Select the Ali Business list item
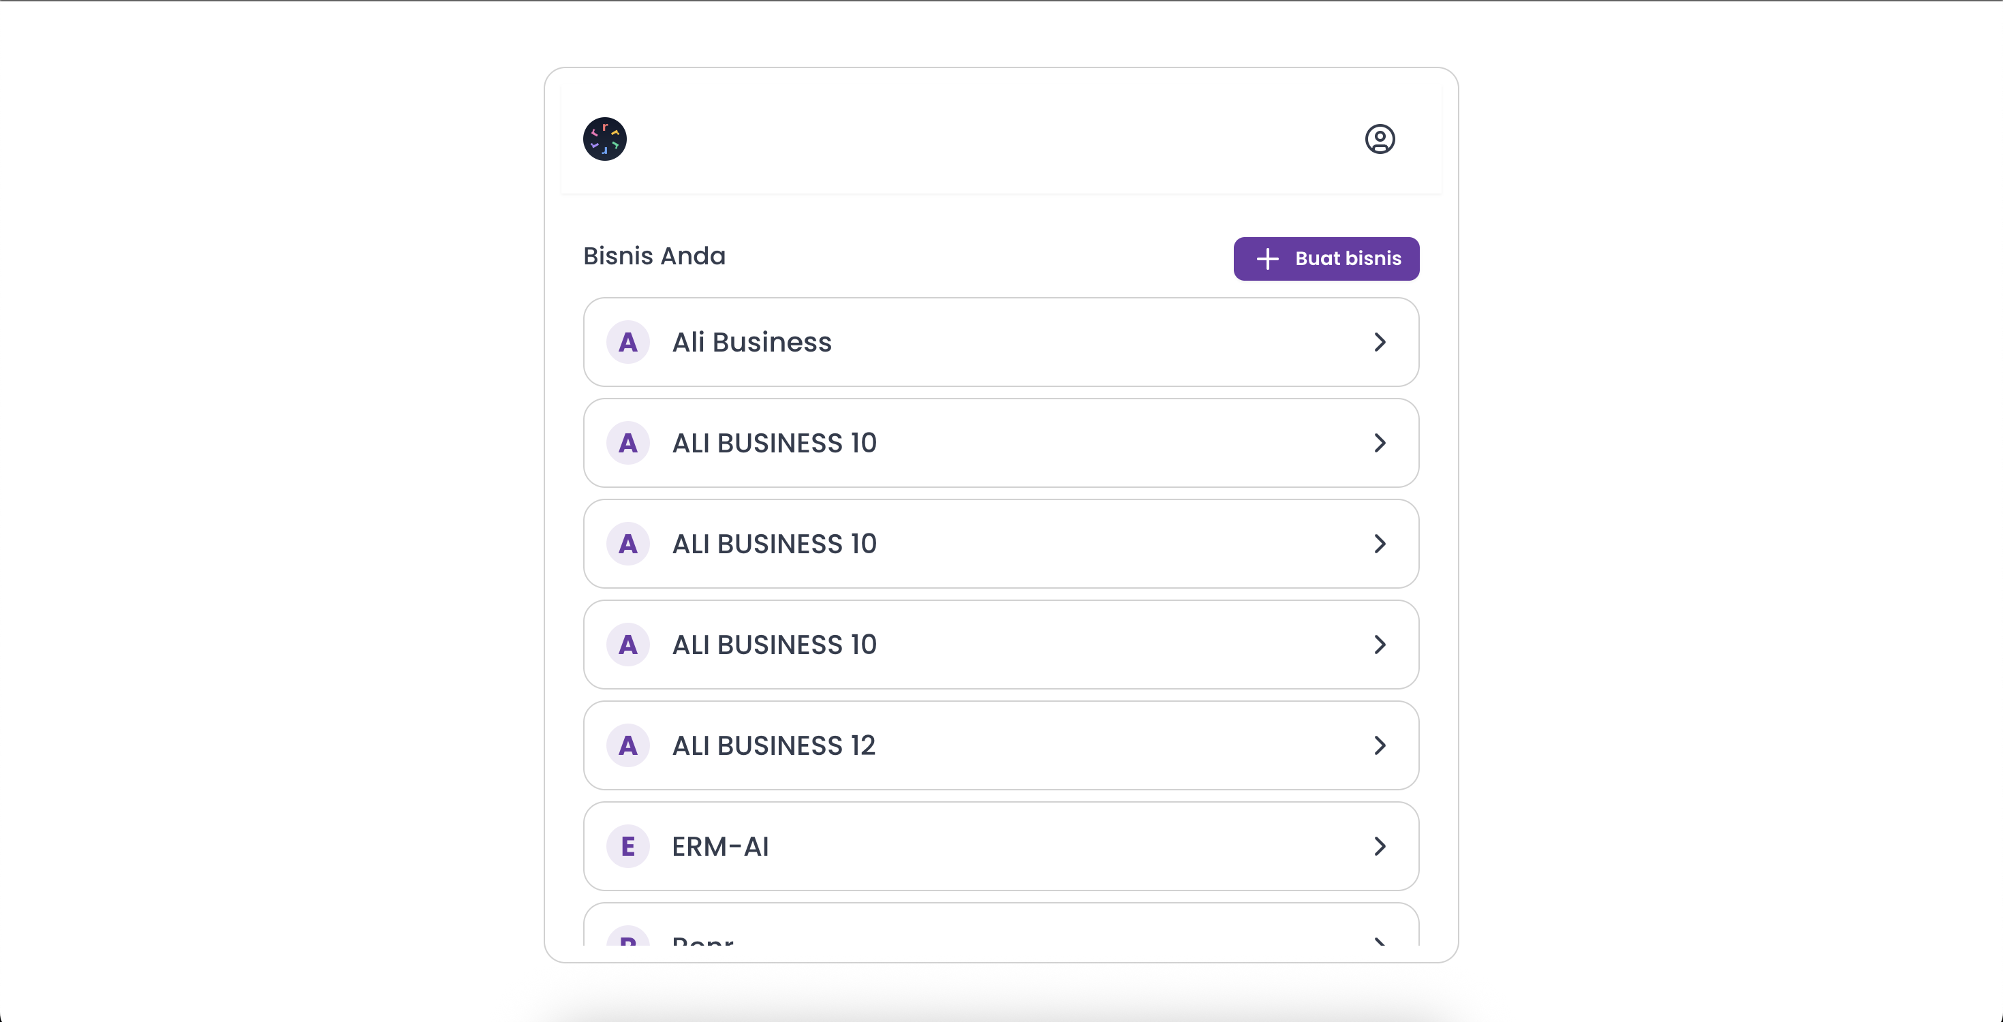This screenshot has height=1022, width=2003. (1001, 342)
